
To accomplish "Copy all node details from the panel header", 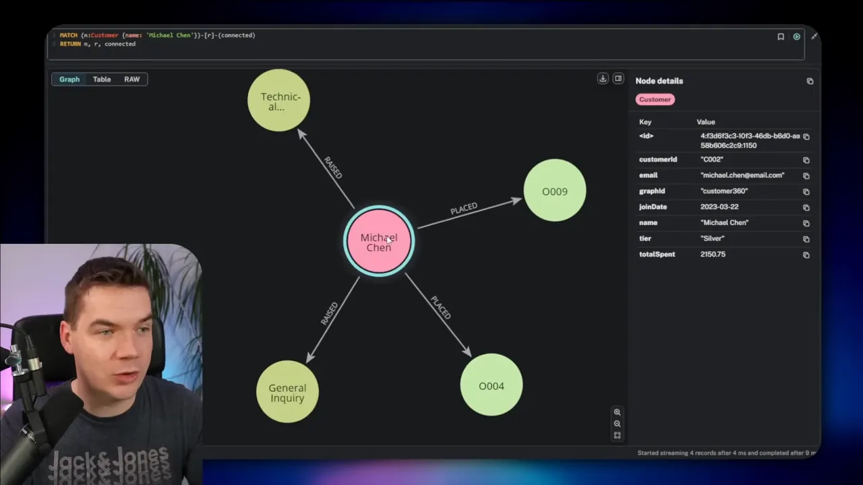I will coord(810,81).
